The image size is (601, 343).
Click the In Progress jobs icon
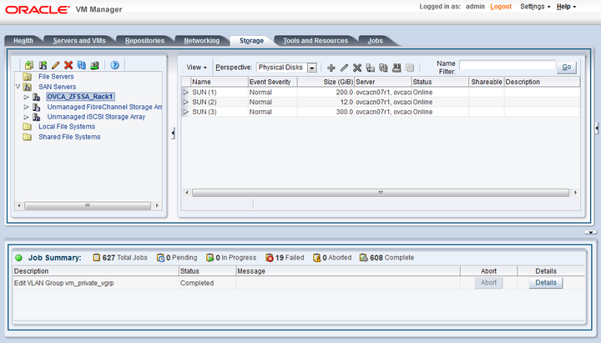[x=210, y=258]
